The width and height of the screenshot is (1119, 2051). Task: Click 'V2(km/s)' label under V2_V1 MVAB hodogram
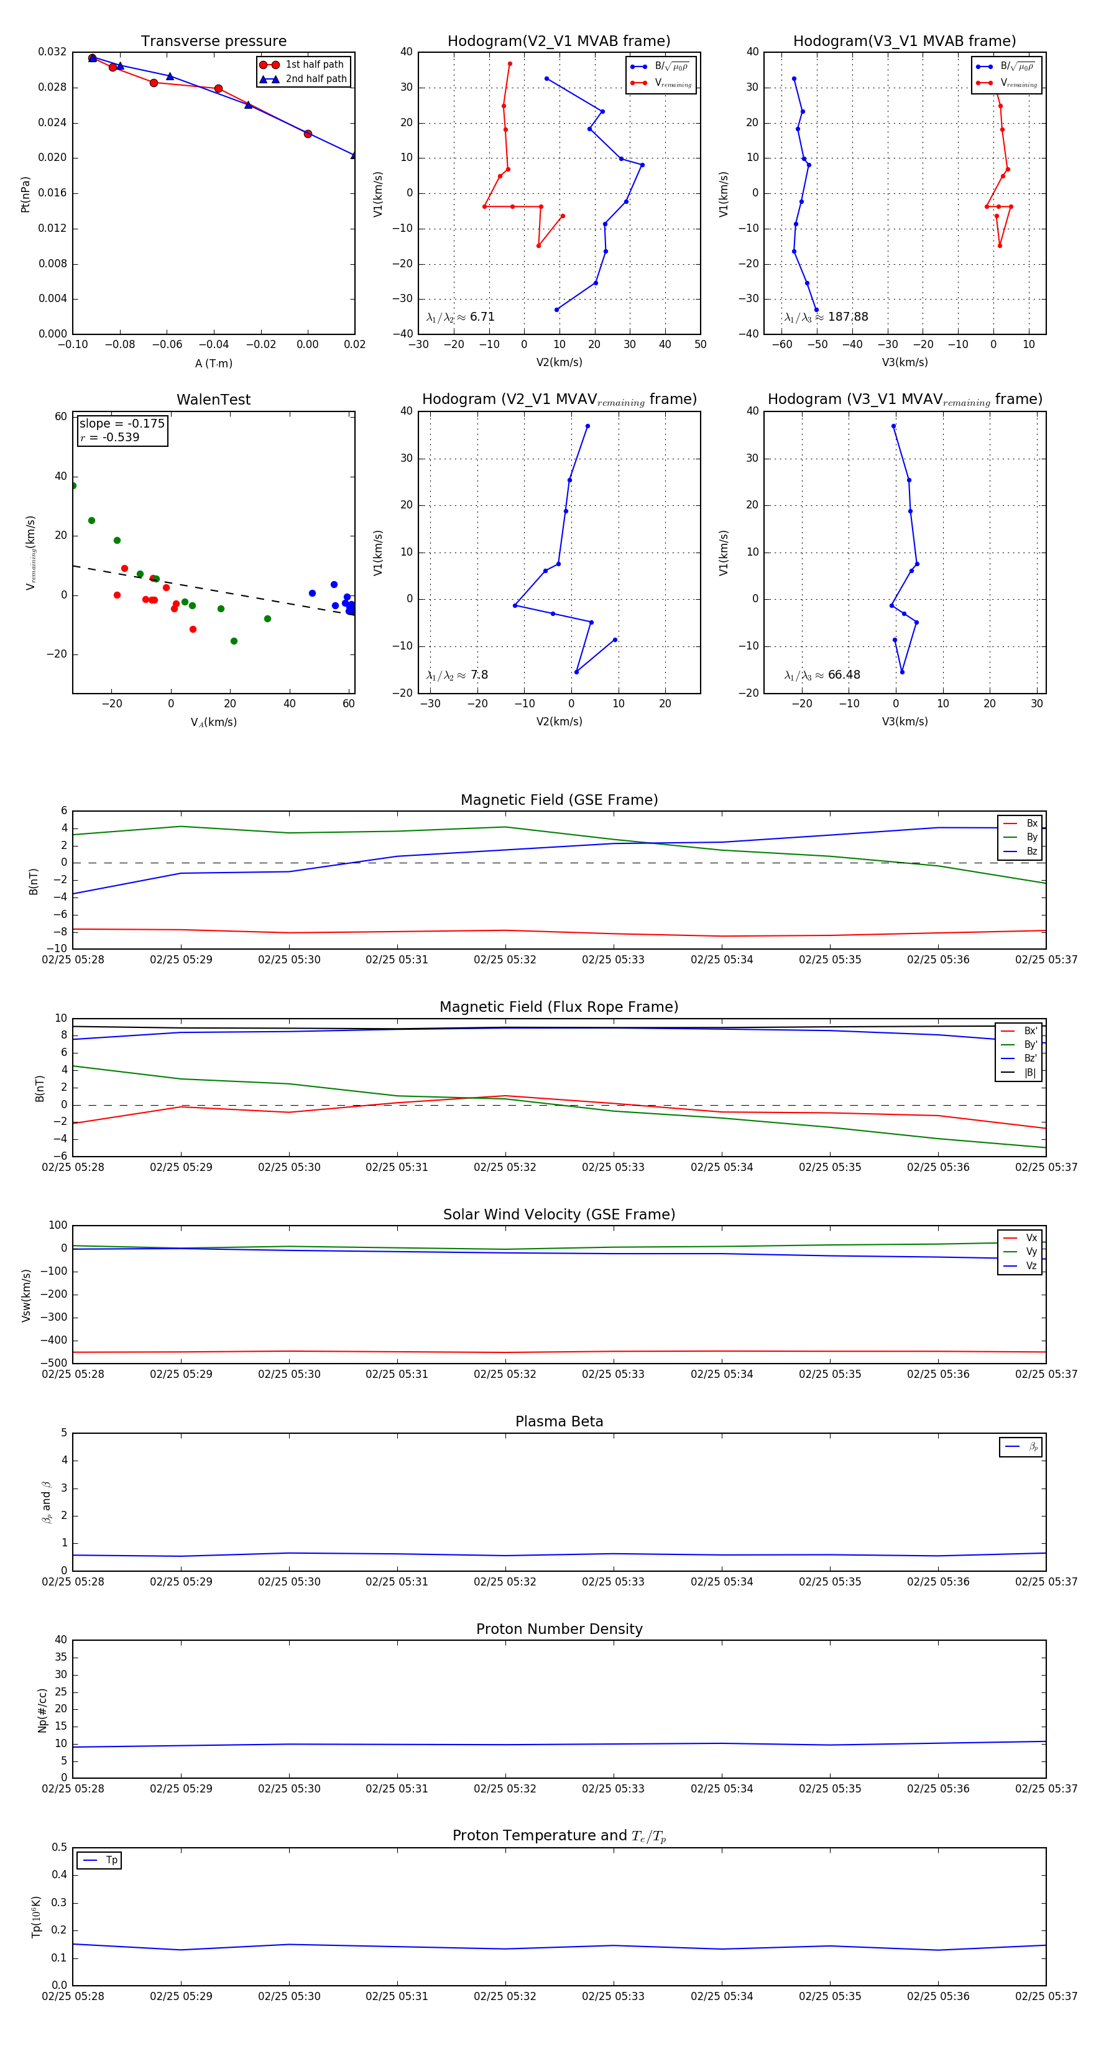(x=559, y=363)
